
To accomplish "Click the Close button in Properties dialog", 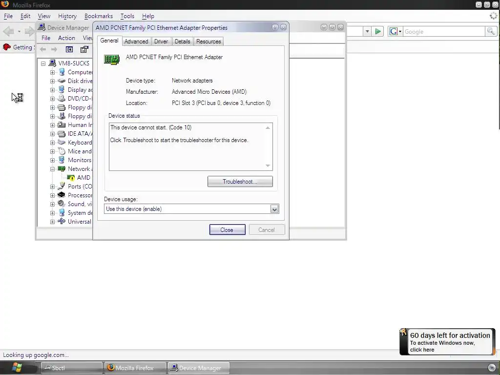I will 227,229.
